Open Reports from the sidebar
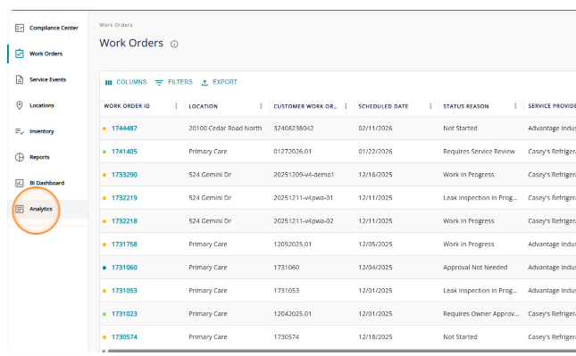This screenshot has height=356, width=576. coord(48,157)
